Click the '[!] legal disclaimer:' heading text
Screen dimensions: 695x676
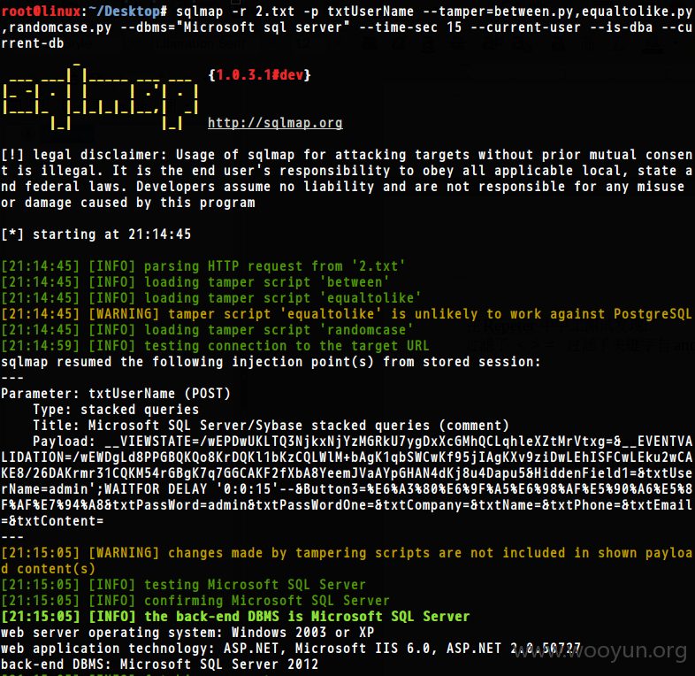pos(84,154)
